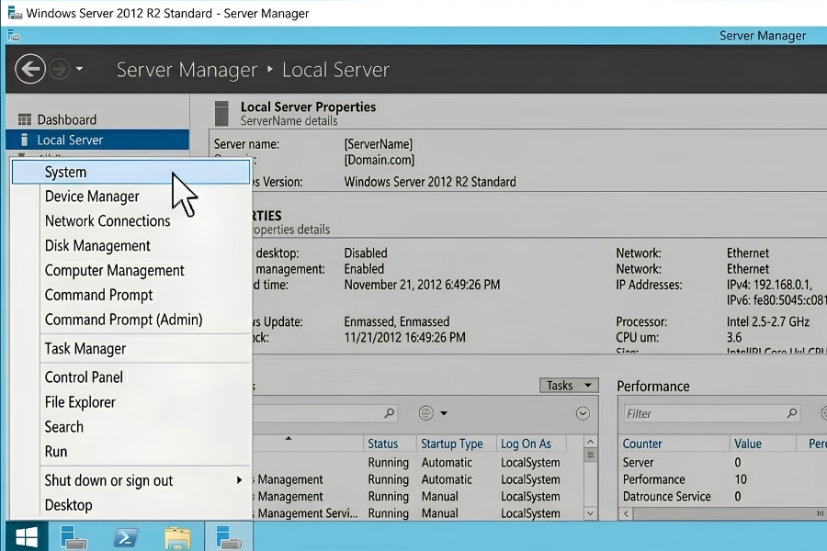Click the small icon on blue bar
Image resolution: width=827 pixels, height=551 pixels.
[14, 36]
